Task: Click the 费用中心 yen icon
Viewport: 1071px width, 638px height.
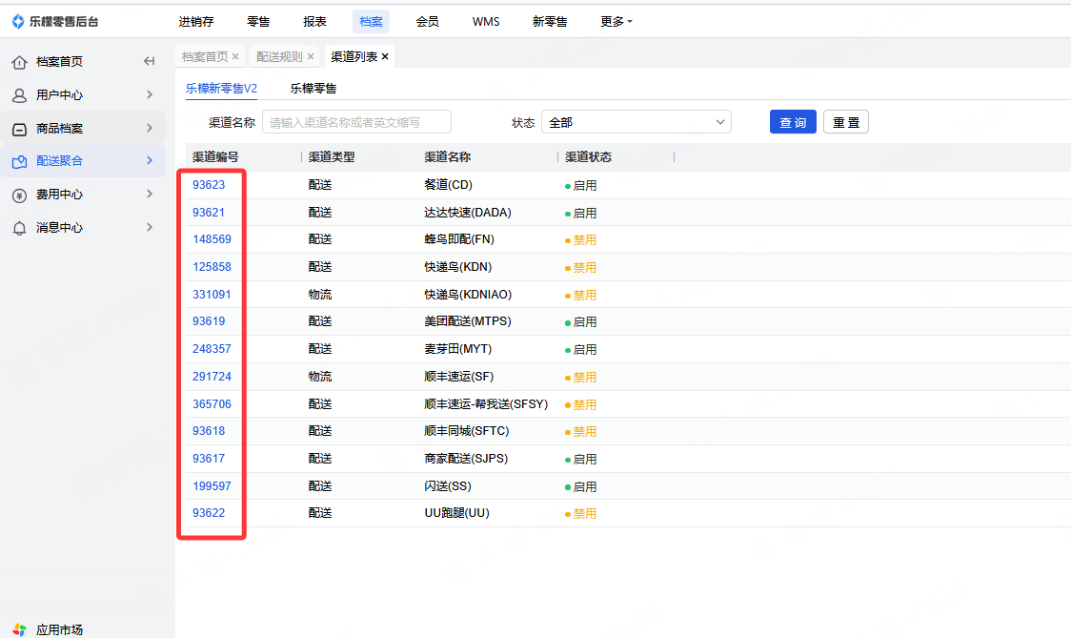Action: click(x=19, y=195)
